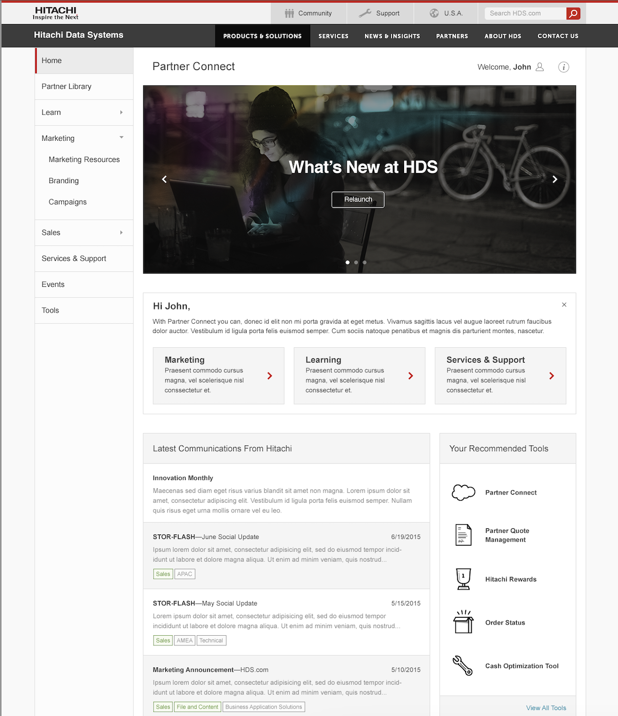Viewport: 618px width, 716px height.
Task: Open Support via the wrench icon
Action: [x=366, y=13]
